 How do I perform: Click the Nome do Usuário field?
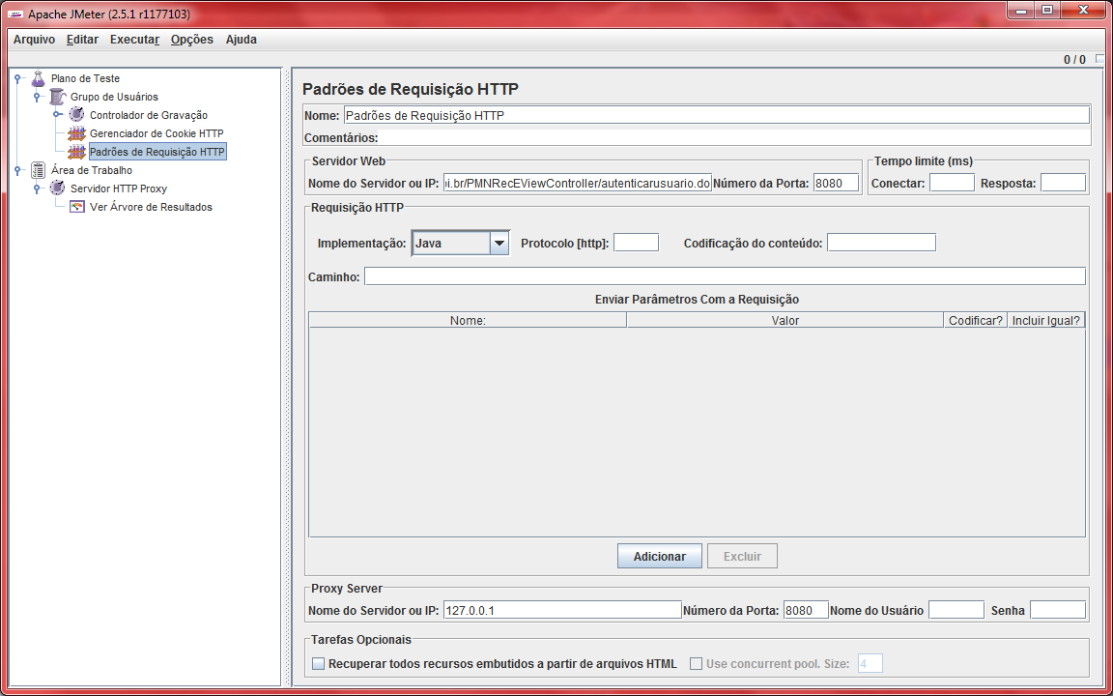(x=956, y=610)
